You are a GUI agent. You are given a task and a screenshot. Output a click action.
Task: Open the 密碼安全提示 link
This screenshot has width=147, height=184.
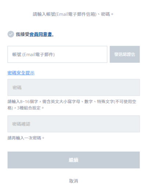(x=21, y=73)
